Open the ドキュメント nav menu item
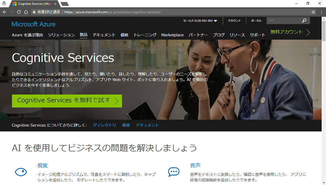The height and width of the screenshot is (185, 326). coord(104,35)
